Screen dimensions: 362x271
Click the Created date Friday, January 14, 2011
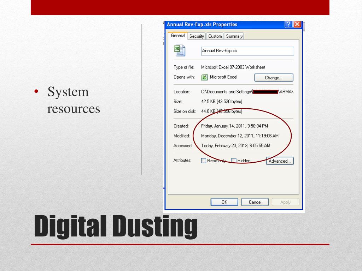[235, 126]
